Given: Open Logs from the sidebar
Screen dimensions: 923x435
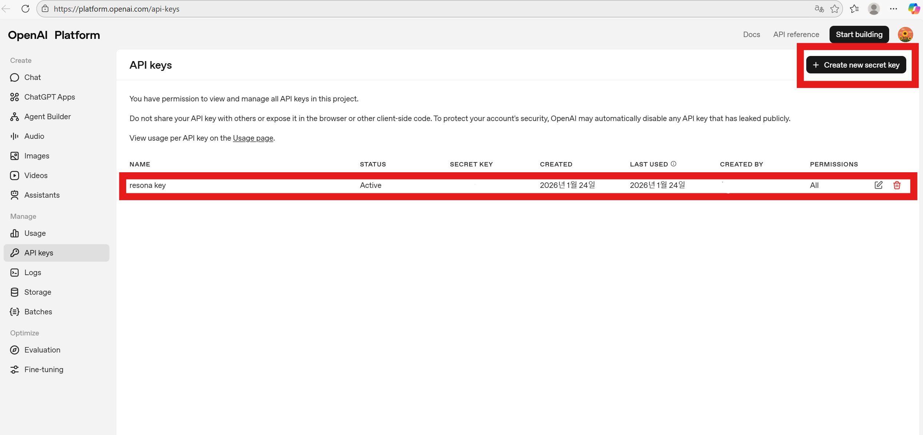Looking at the screenshot, I should pyautogui.click(x=56, y=273).
